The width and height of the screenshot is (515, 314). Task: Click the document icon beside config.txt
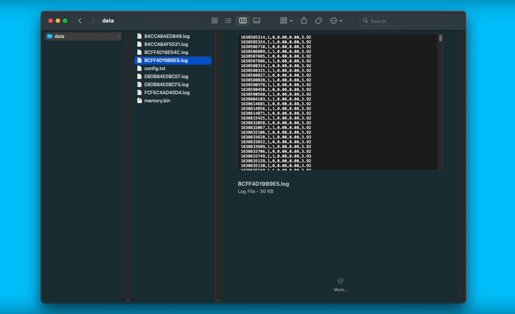[139, 69]
